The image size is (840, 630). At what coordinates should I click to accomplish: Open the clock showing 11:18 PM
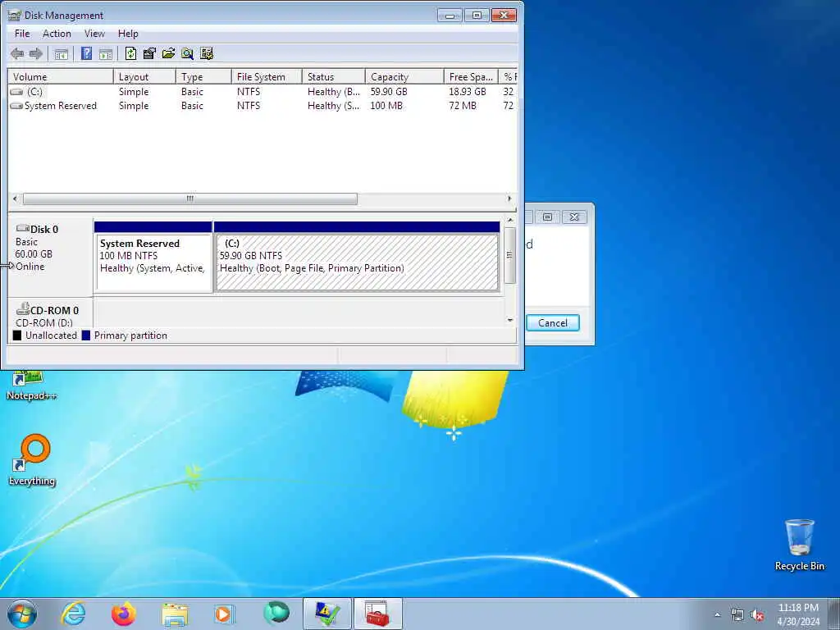[x=798, y=614]
